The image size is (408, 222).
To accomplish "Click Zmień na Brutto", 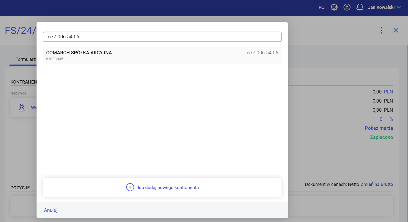I will pos(377,184).
